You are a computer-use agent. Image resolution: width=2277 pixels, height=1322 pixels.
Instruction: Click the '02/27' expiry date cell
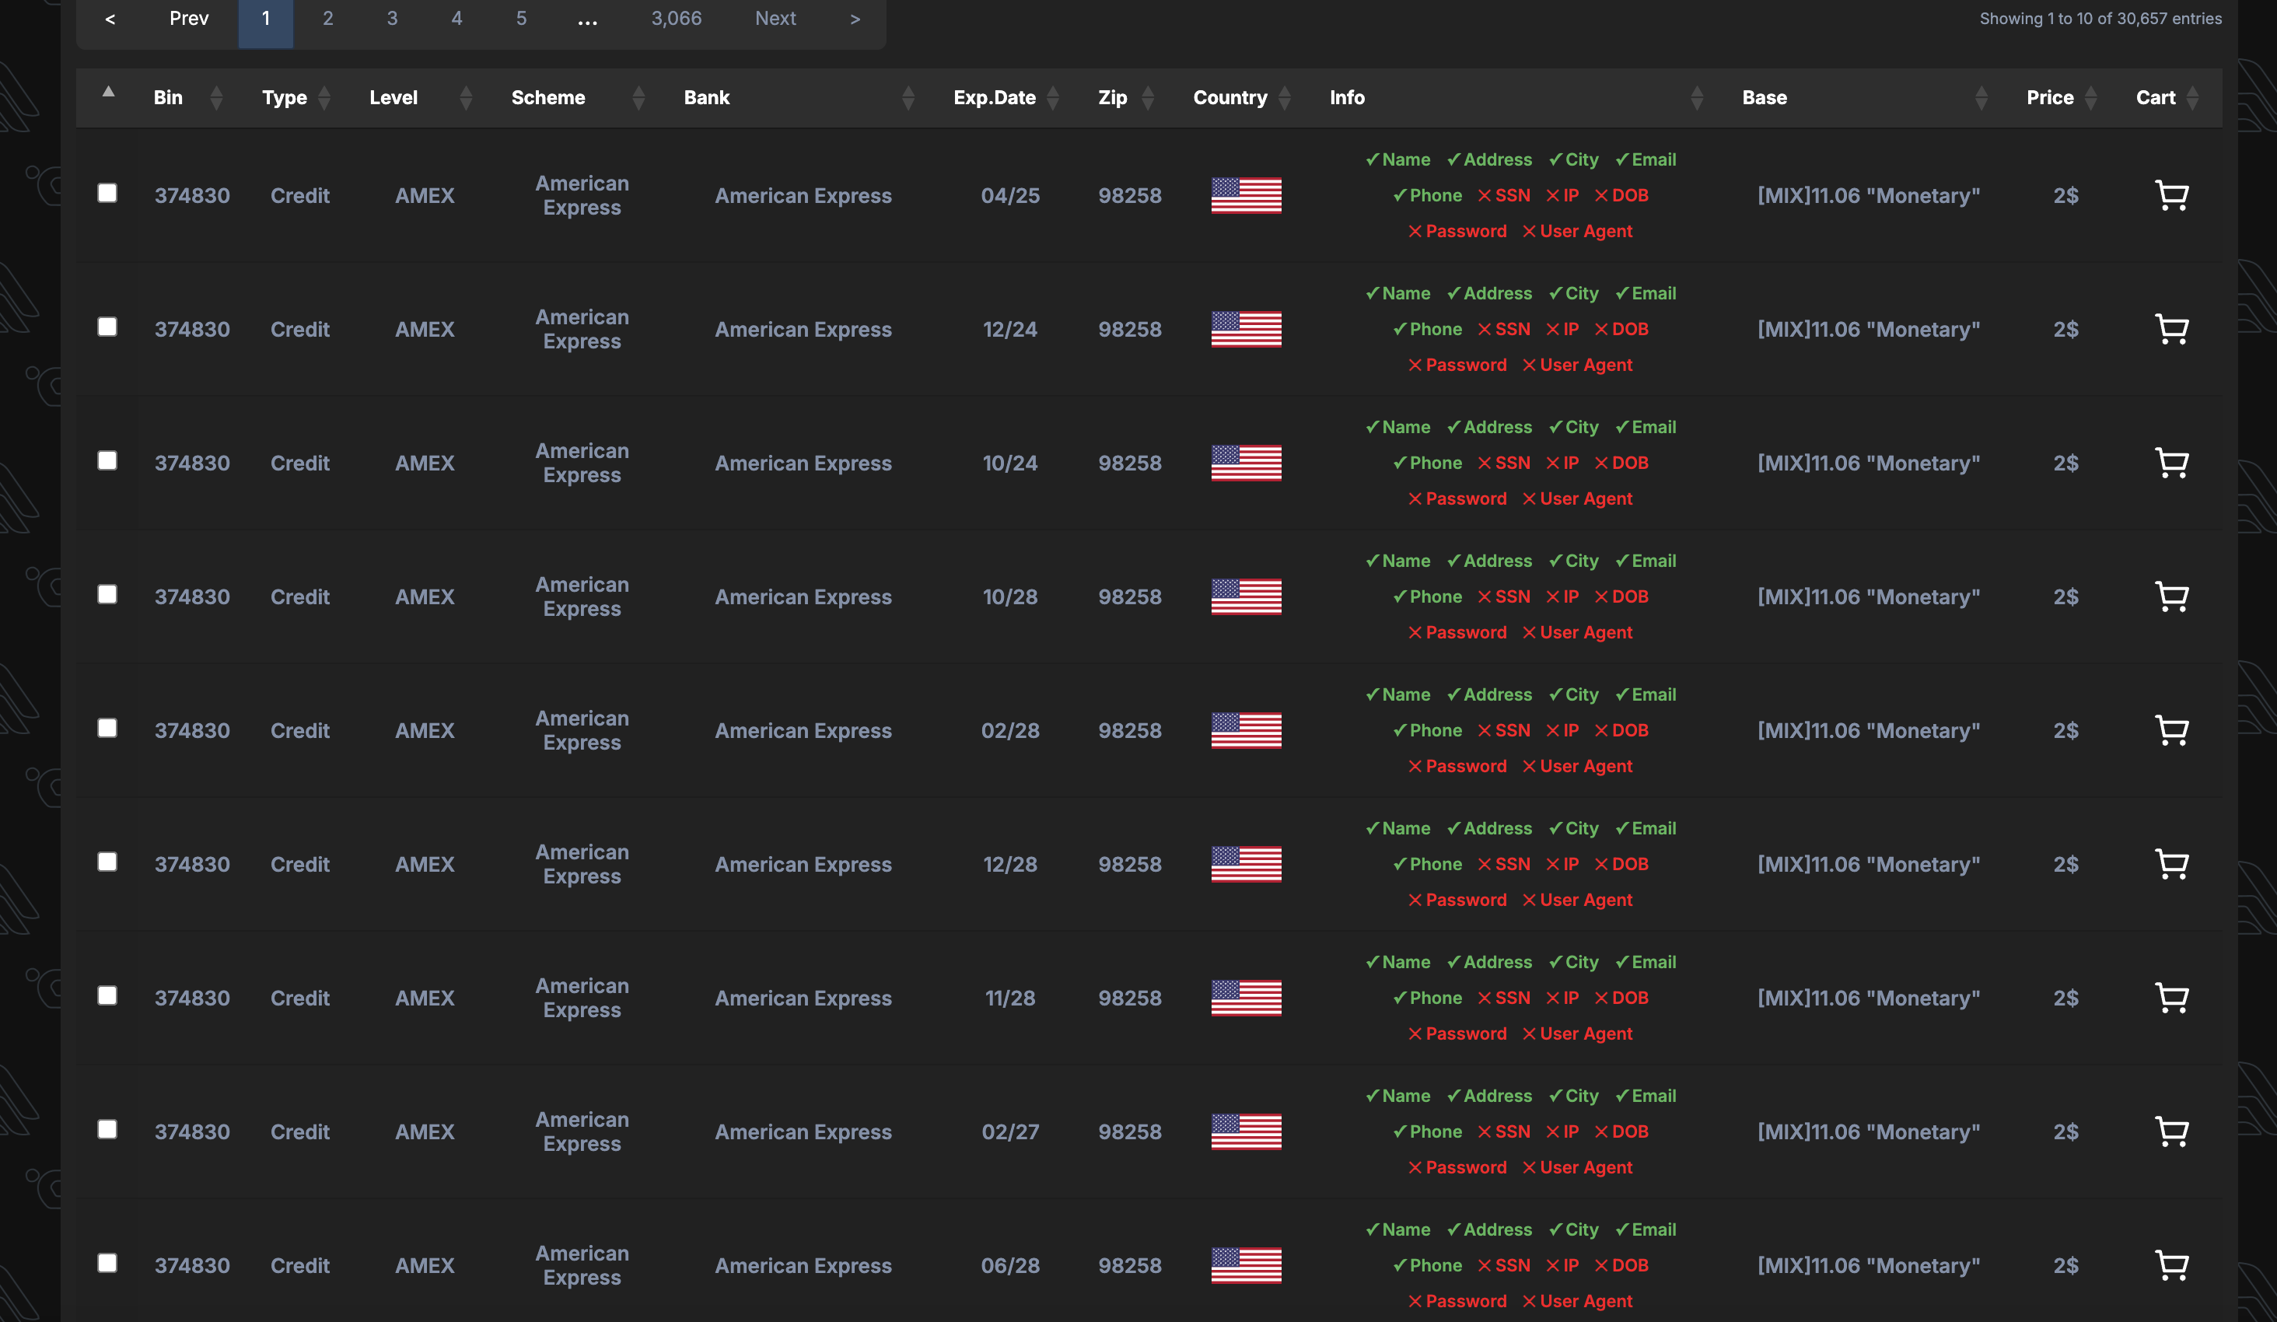pyautogui.click(x=1010, y=1131)
